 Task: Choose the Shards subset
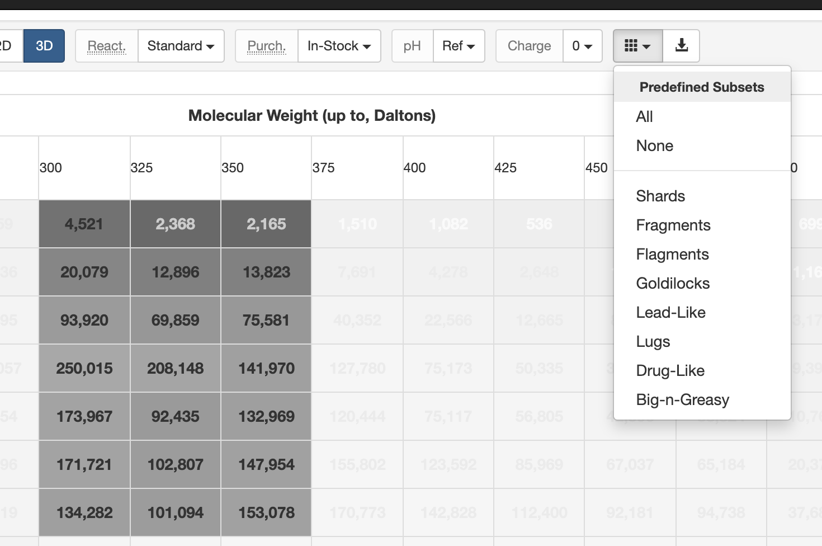click(x=702, y=196)
